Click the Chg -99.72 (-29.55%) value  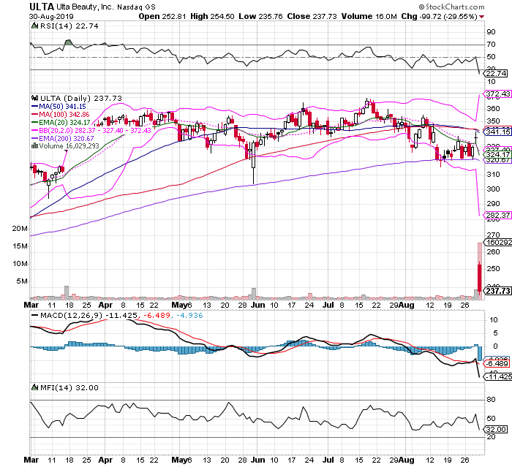439,16
